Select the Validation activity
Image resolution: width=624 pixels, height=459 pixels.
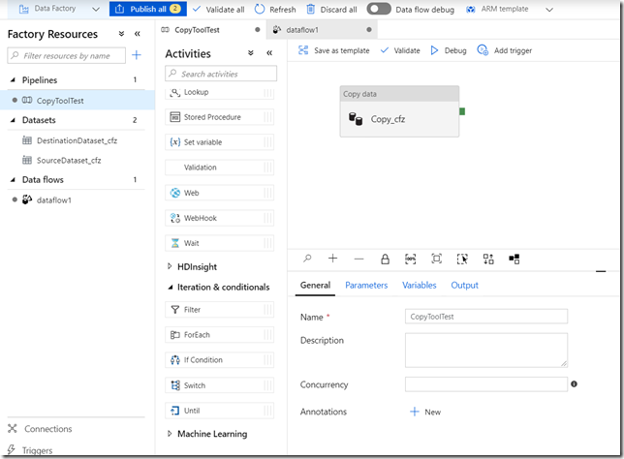tap(219, 168)
